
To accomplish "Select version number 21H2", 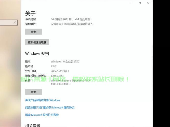I will pos(54,66).
